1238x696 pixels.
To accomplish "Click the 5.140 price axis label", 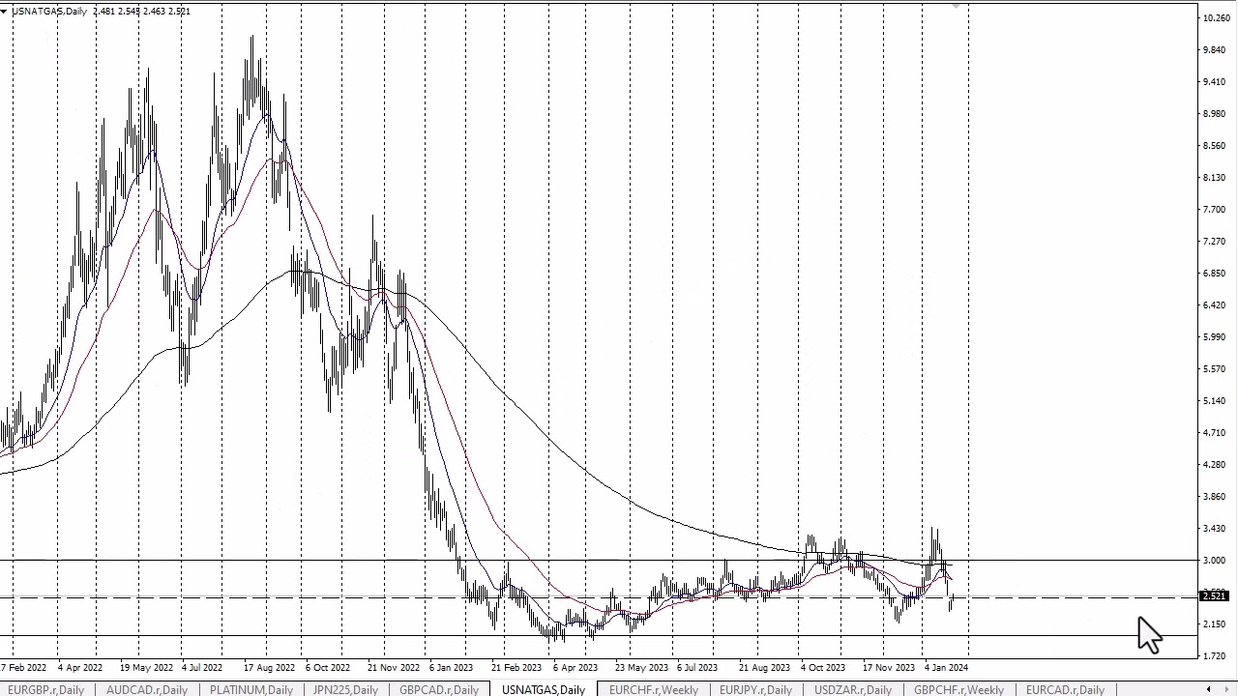I will 1214,401.
